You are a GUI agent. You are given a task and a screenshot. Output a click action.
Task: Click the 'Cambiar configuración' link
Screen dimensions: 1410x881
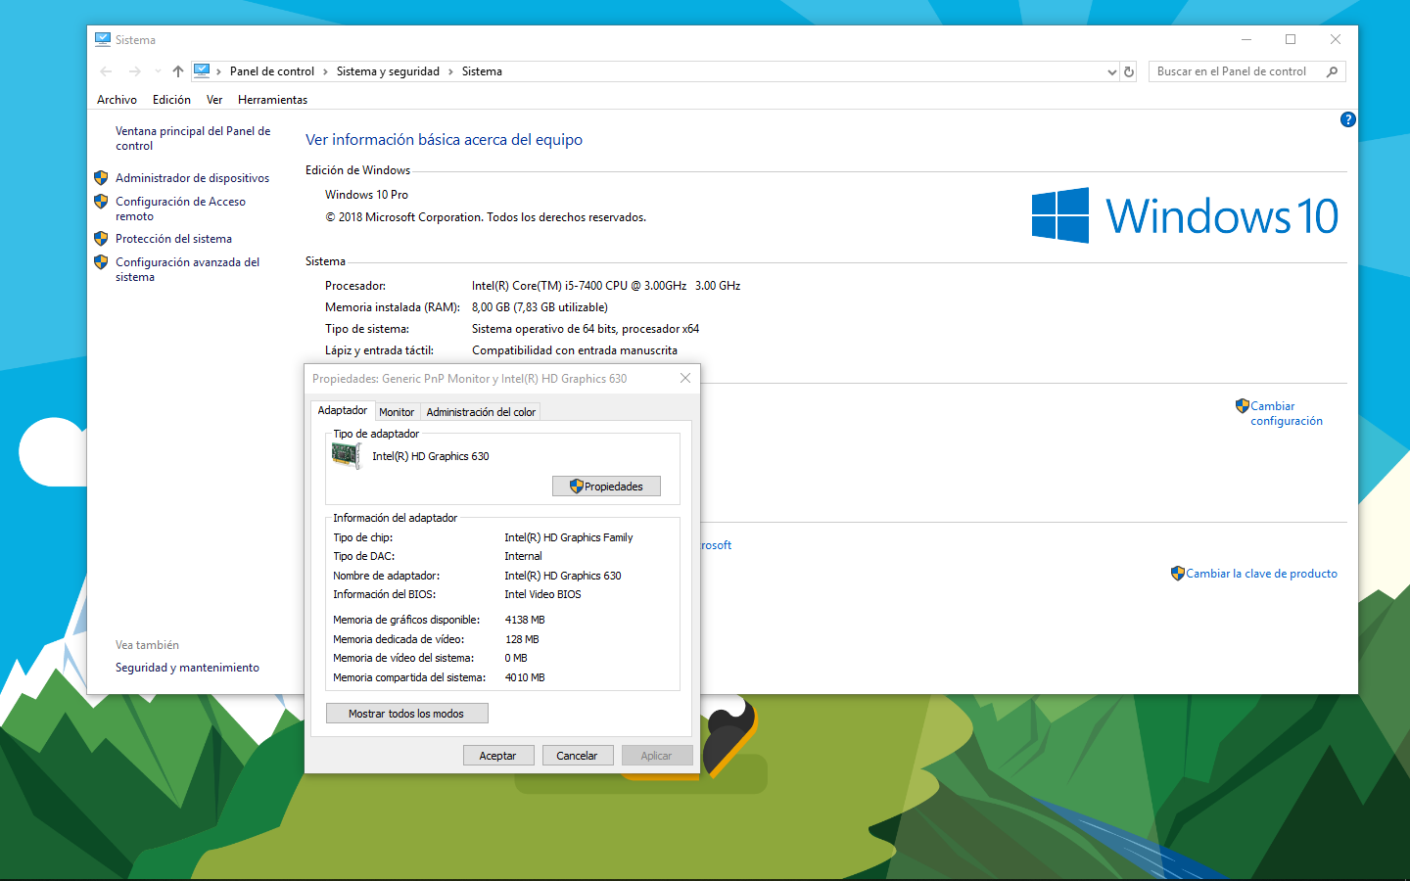1286,413
